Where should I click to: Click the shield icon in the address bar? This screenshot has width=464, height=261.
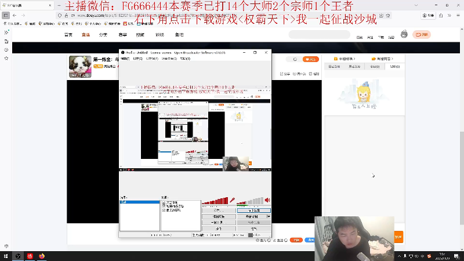tap(60, 16)
